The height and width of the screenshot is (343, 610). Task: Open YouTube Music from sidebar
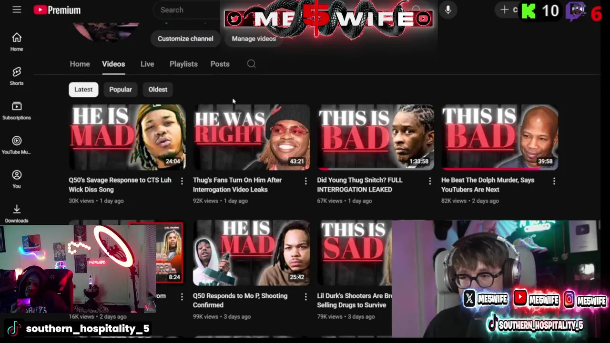(x=17, y=145)
